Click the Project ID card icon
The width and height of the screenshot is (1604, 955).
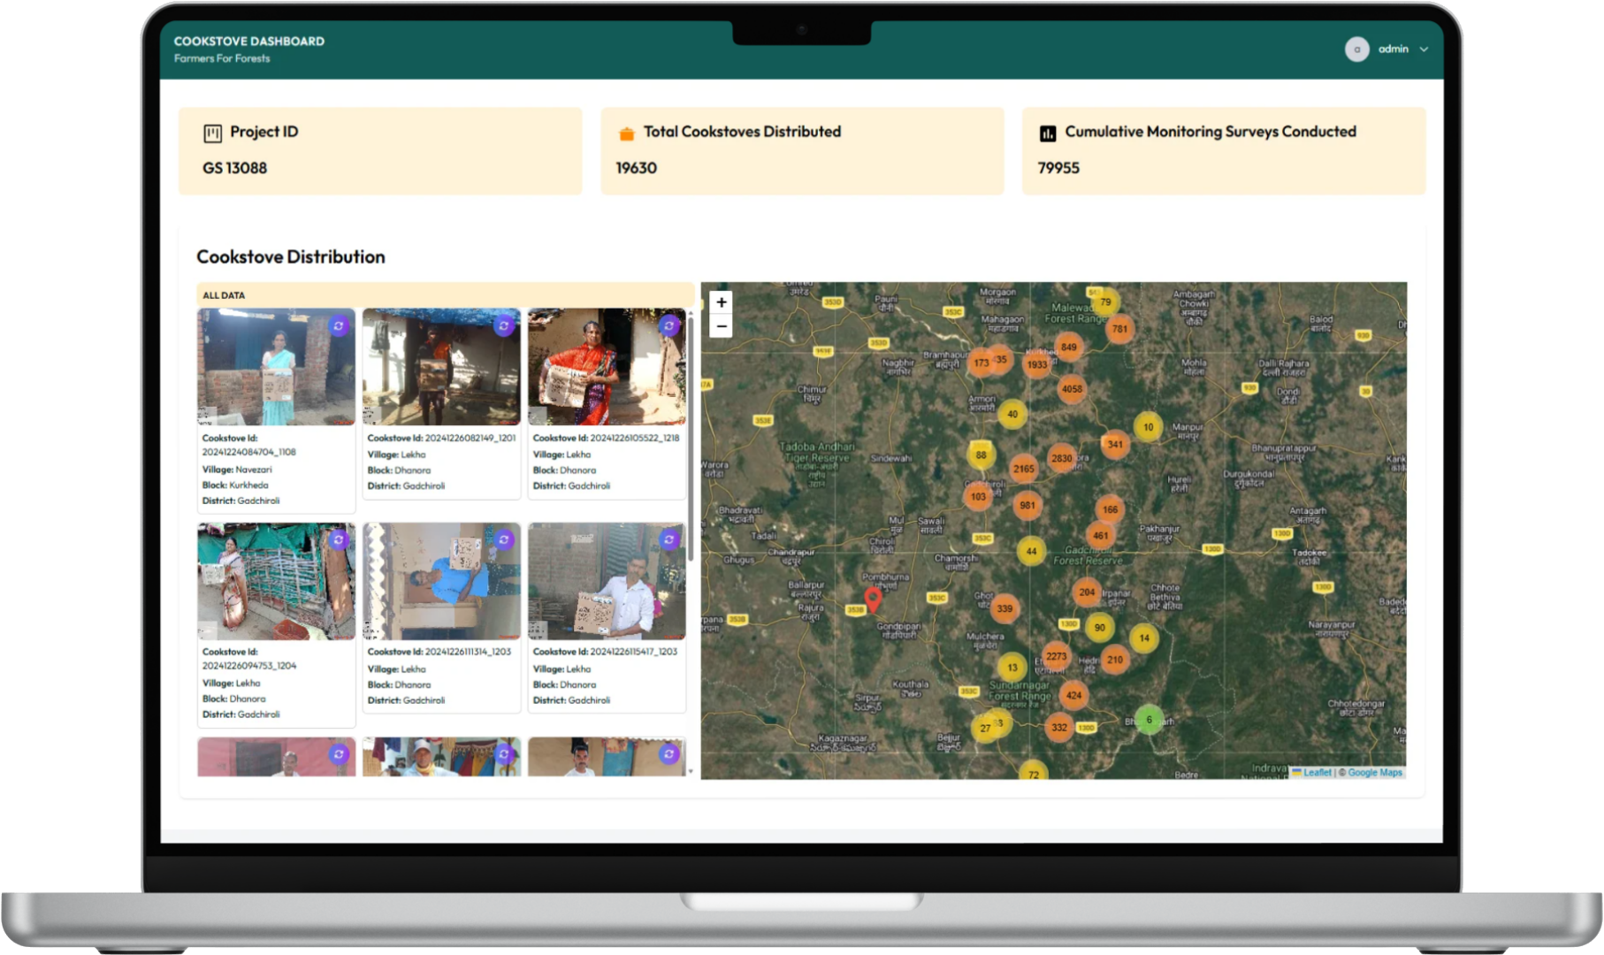coord(212,133)
